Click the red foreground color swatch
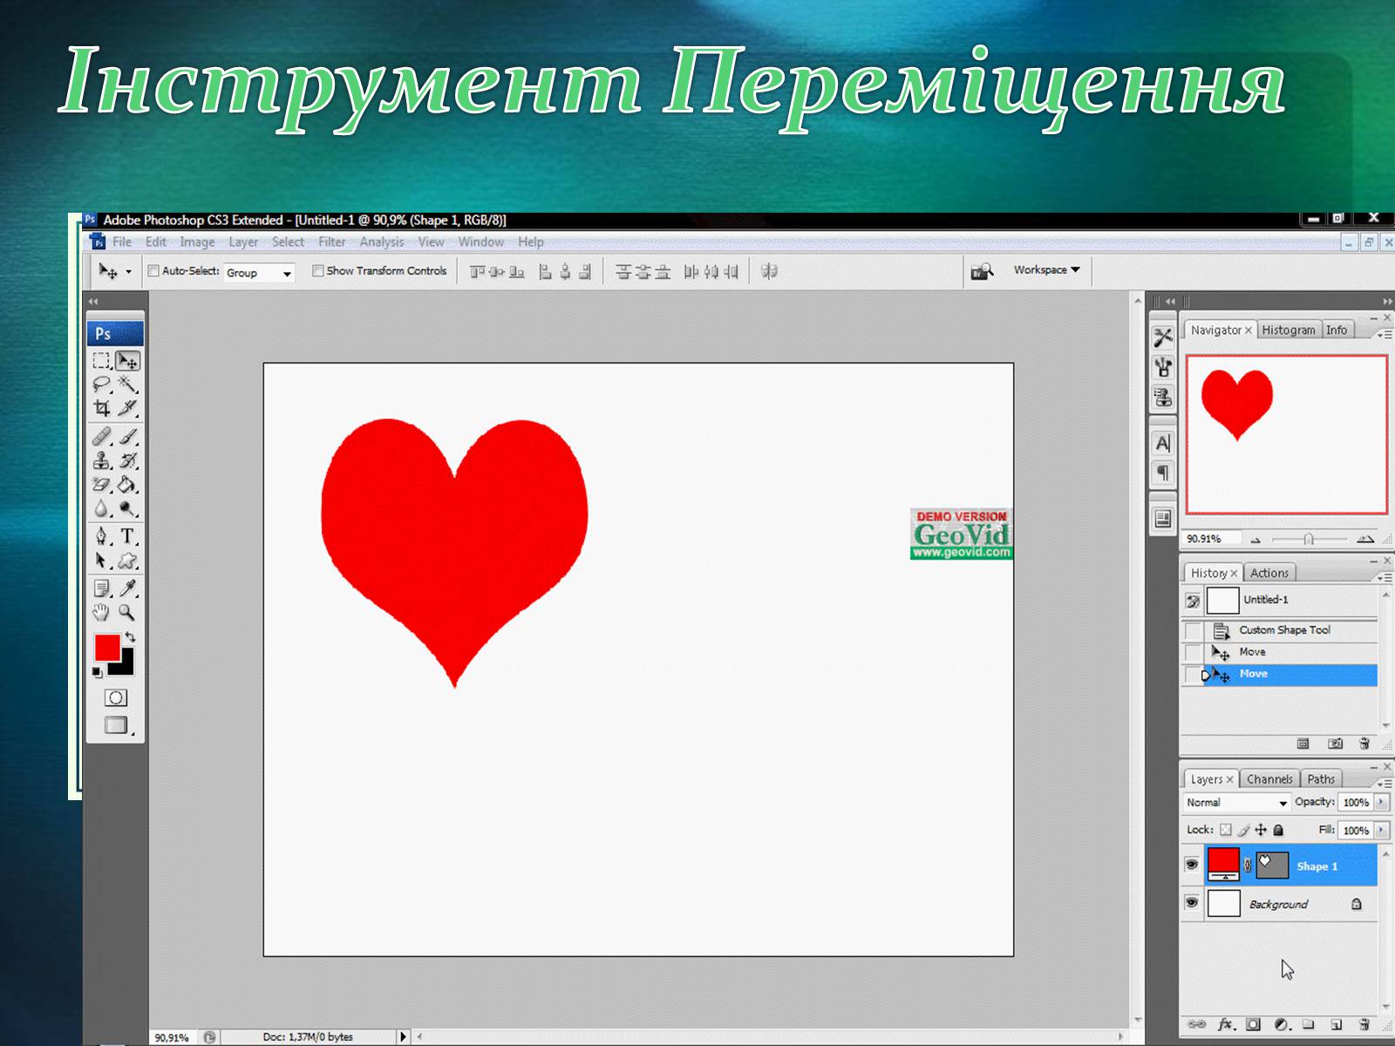The image size is (1395, 1046). 106,647
